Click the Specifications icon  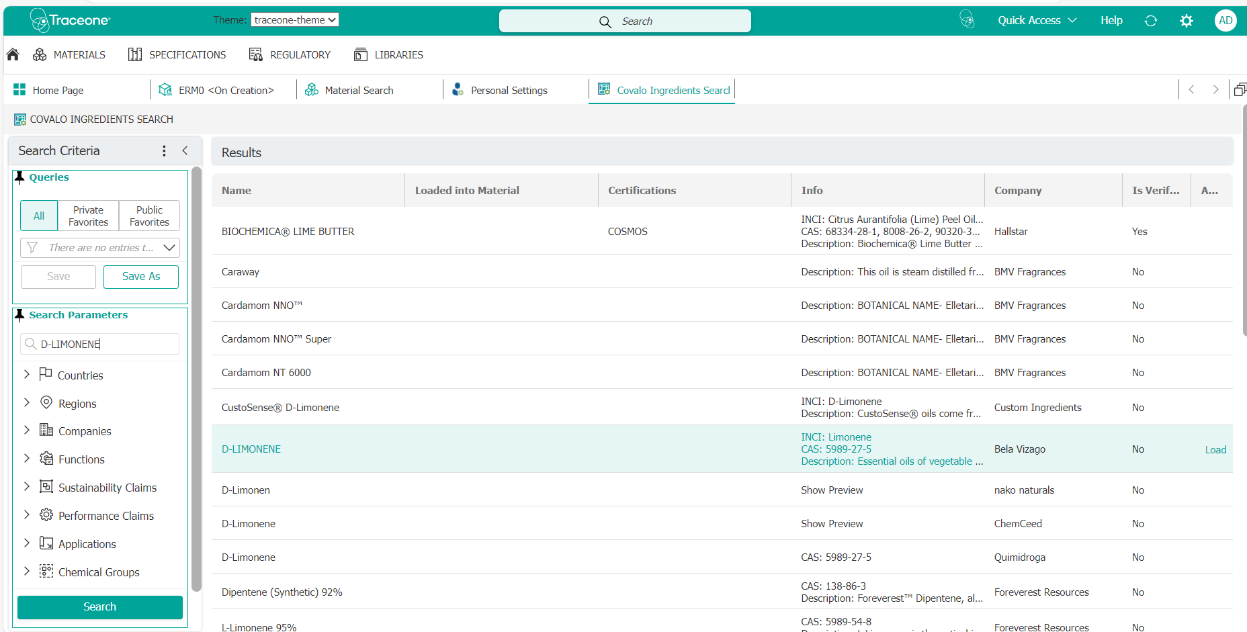click(135, 54)
